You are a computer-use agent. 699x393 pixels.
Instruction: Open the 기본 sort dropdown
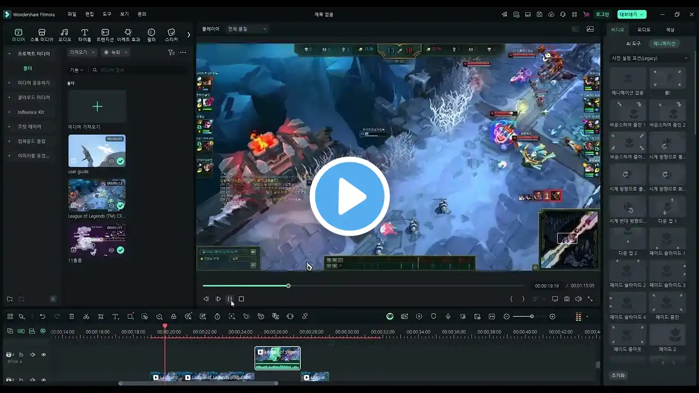coord(76,70)
